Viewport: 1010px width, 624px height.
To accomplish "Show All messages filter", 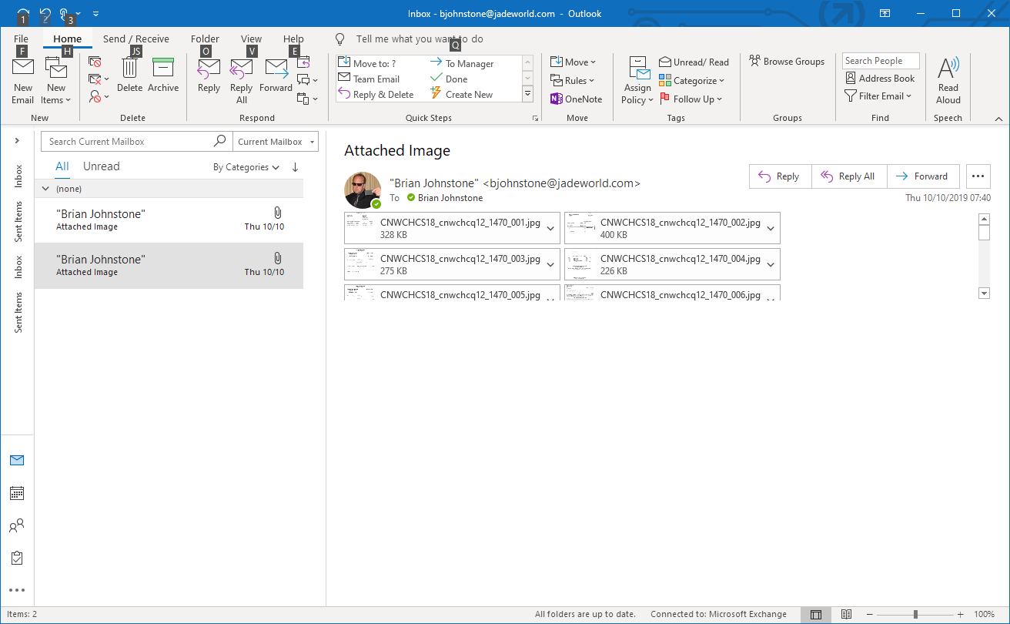I will click(x=62, y=166).
